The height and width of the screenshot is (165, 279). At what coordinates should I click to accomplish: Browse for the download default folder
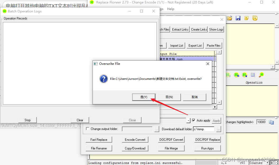point(218,129)
